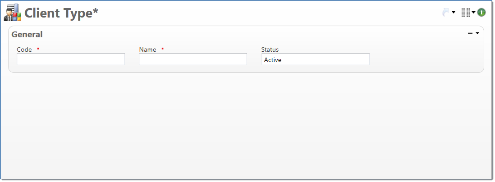Viewport: 495px width, 182px height.
Task: Open the green information icon
Action: click(x=481, y=13)
